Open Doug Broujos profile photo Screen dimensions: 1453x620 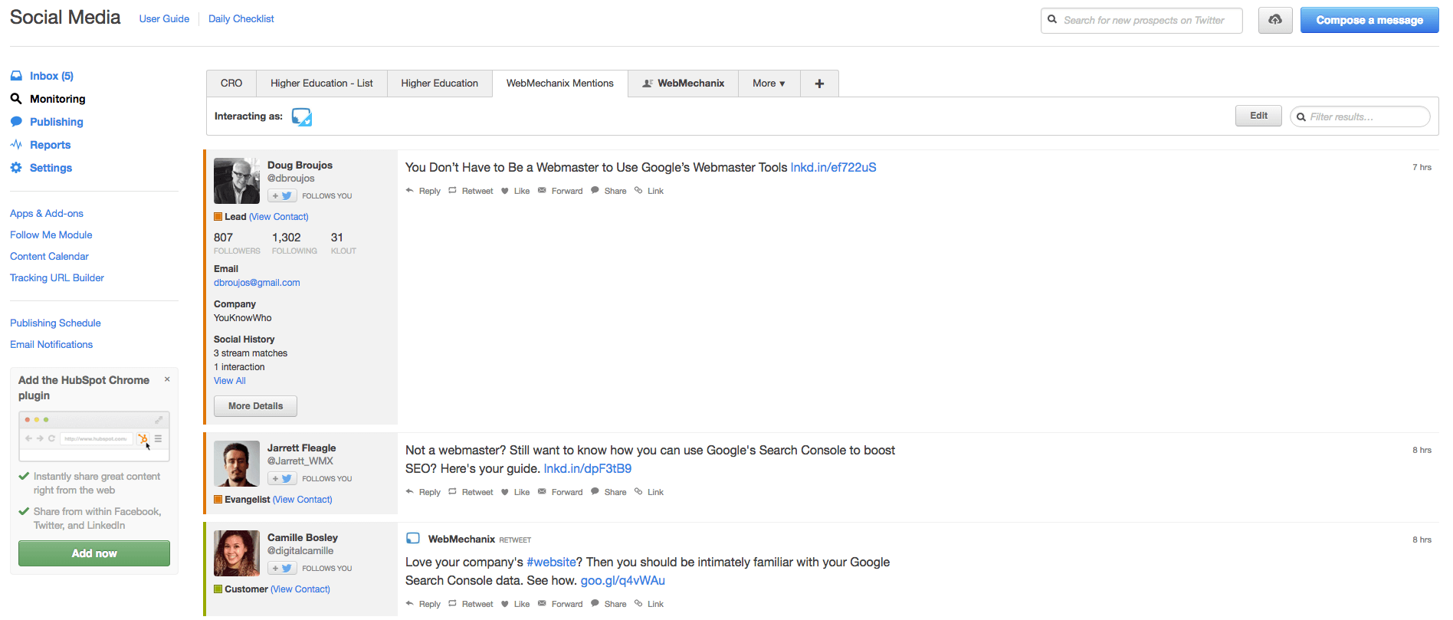237,181
